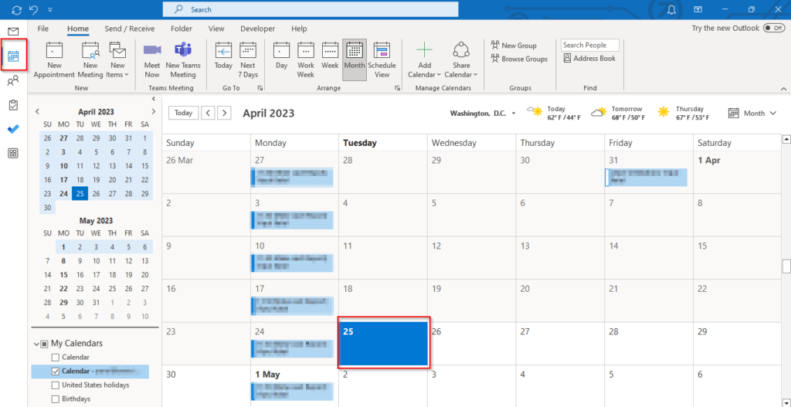Open the Customize Quick Access Toolbar dropdown
The image size is (791, 407).
pyautogui.click(x=49, y=9)
